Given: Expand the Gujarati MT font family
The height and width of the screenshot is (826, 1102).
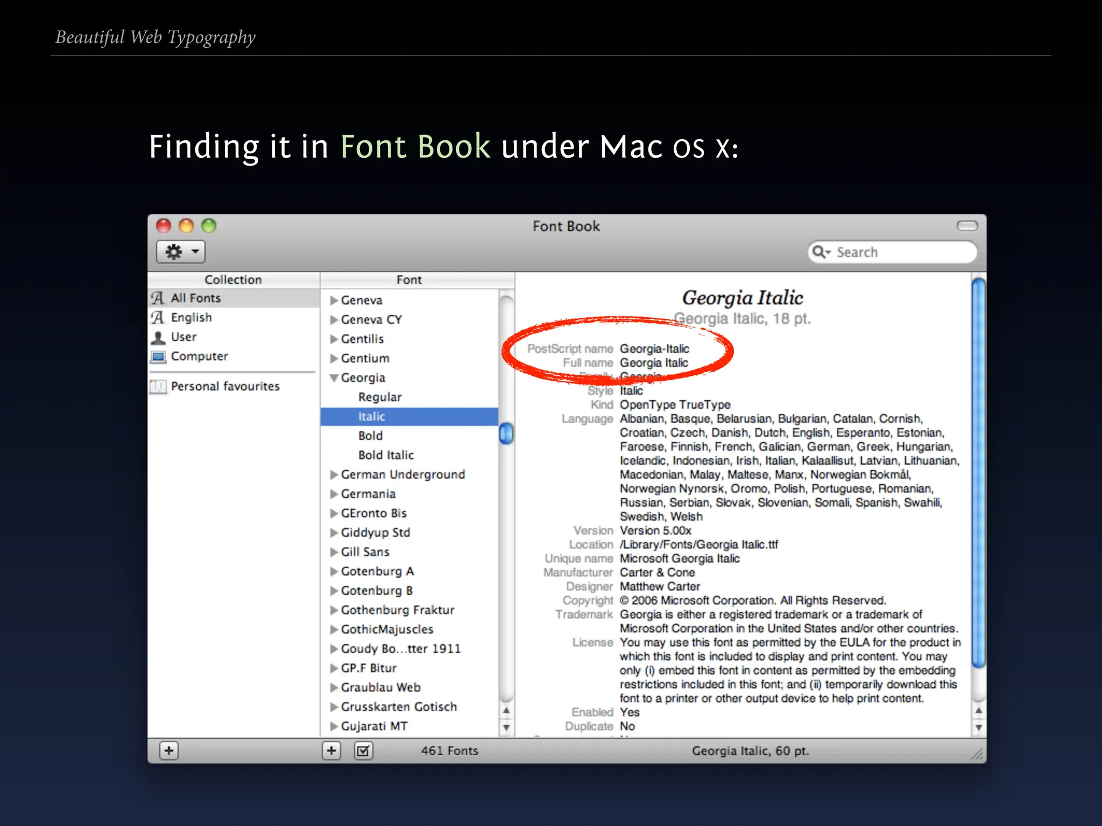Looking at the screenshot, I should pos(334,726).
